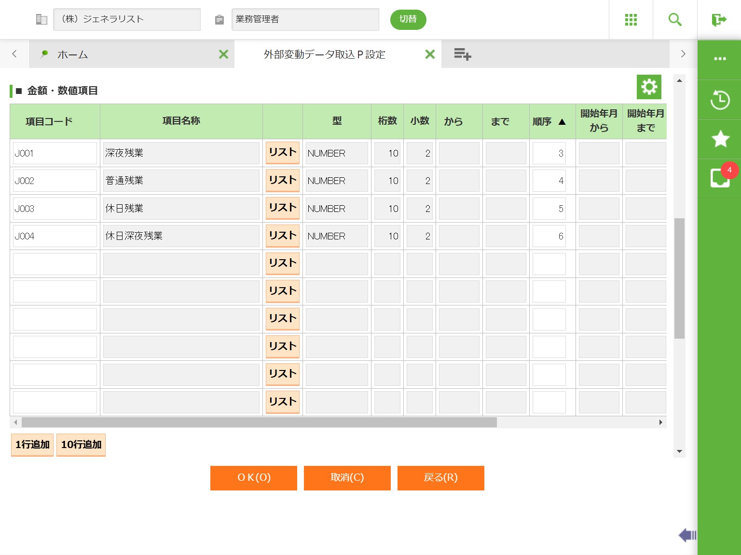
Task: Open the inbox icon with 4 notifications
Action: click(720, 178)
